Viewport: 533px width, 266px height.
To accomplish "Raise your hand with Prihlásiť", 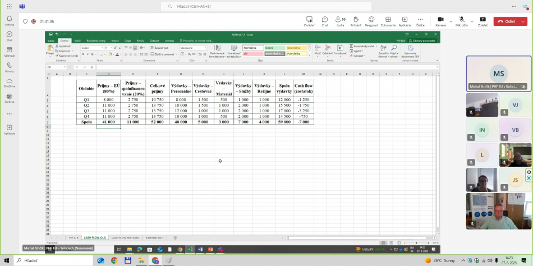I will point(356,21).
